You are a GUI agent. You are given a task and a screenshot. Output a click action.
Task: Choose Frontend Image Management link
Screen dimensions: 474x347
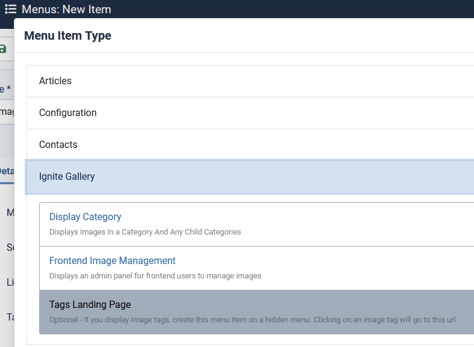point(112,261)
